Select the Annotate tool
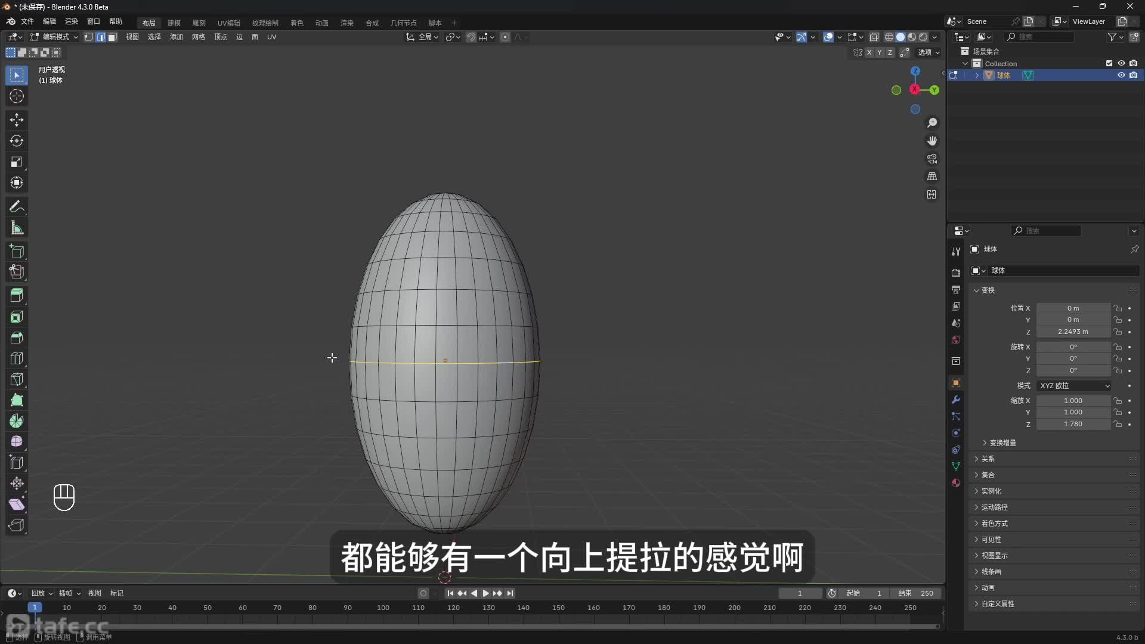This screenshot has height=644, width=1145. pyautogui.click(x=16, y=206)
